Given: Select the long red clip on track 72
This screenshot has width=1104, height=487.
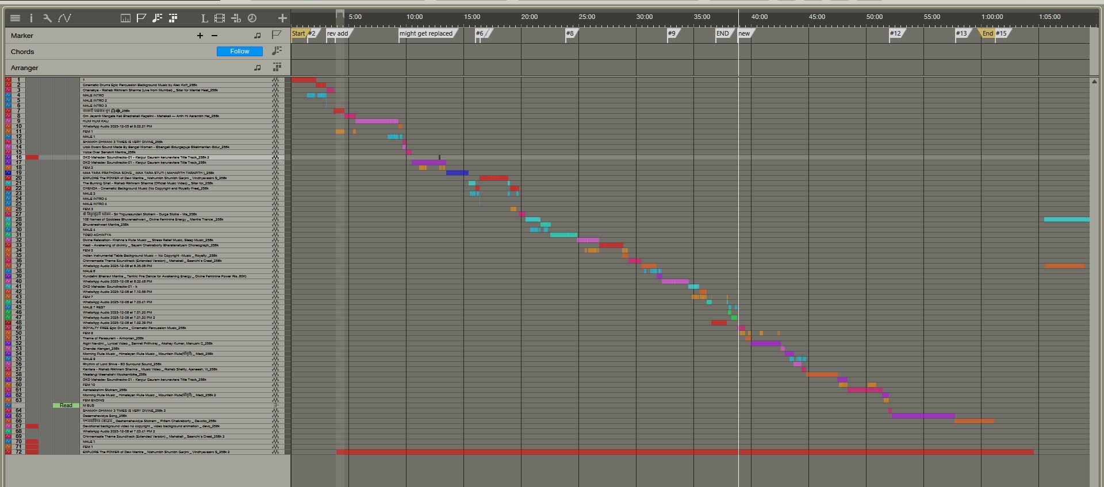Looking at the screenshot, I should tap(685, 452).
